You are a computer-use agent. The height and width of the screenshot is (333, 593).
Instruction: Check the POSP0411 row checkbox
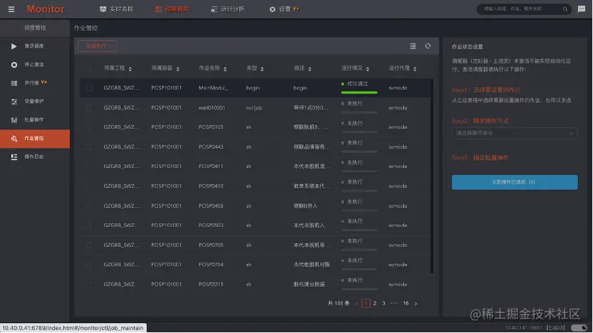(89, 166)
